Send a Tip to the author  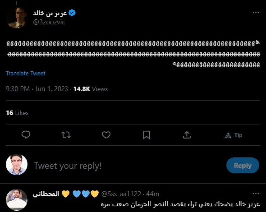pos(234,135)
